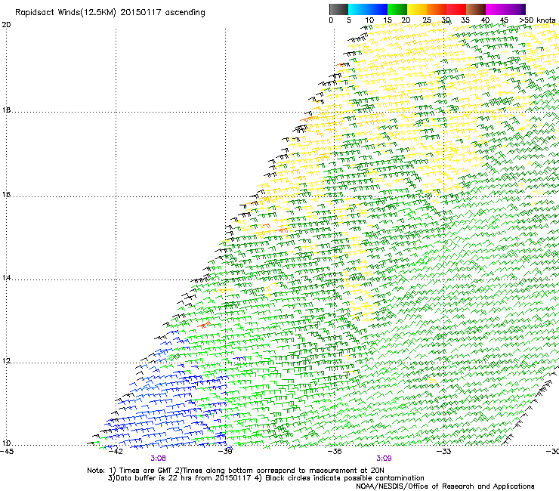Click the latitude label '18'

point(6,110)
